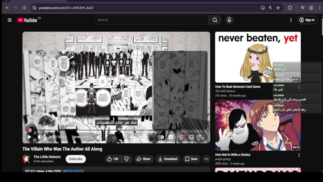
Task: Open more actions ellipsis beside Save
Action: 206,159
